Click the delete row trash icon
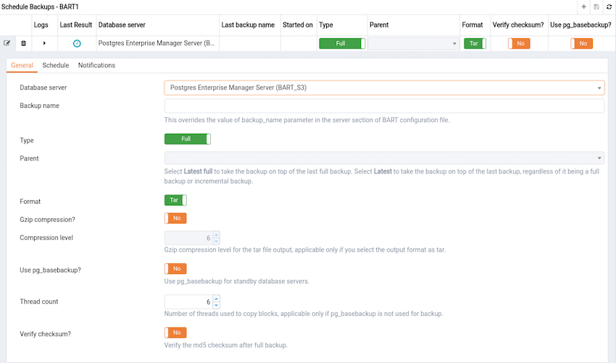The image size is (616, 363). pos(24,43)
